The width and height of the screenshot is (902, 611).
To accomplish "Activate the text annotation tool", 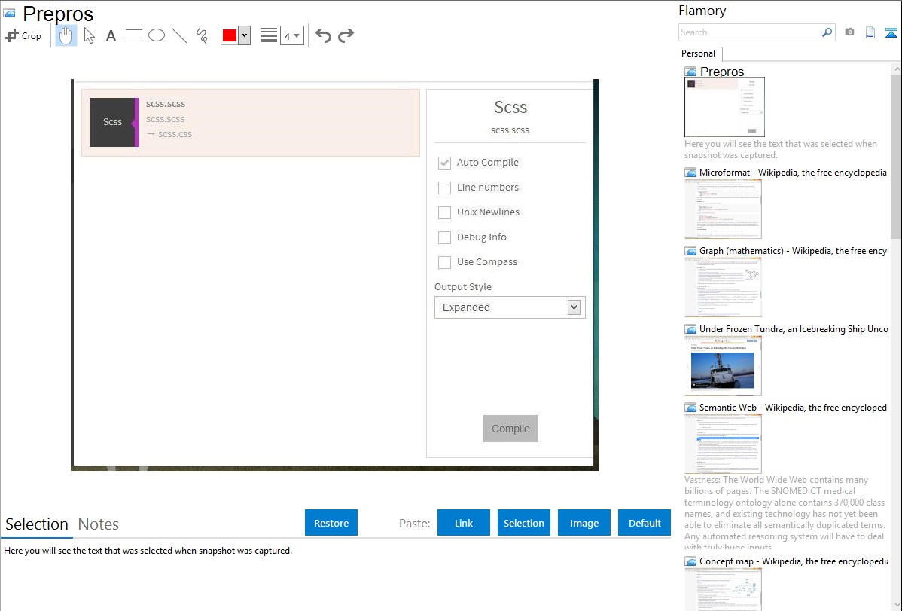I will (x=111, y=35).
